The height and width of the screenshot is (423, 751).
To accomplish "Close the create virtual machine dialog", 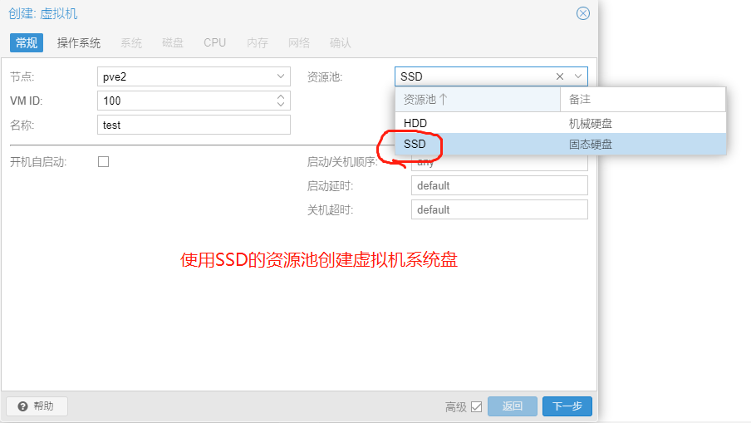I will pos(583,13).
